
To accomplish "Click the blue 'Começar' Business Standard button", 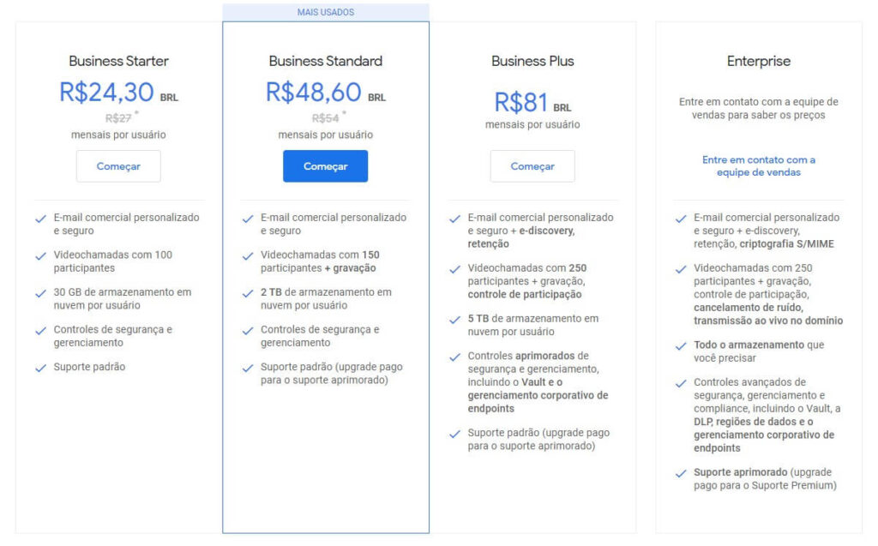I will click(x=326, y=166).
